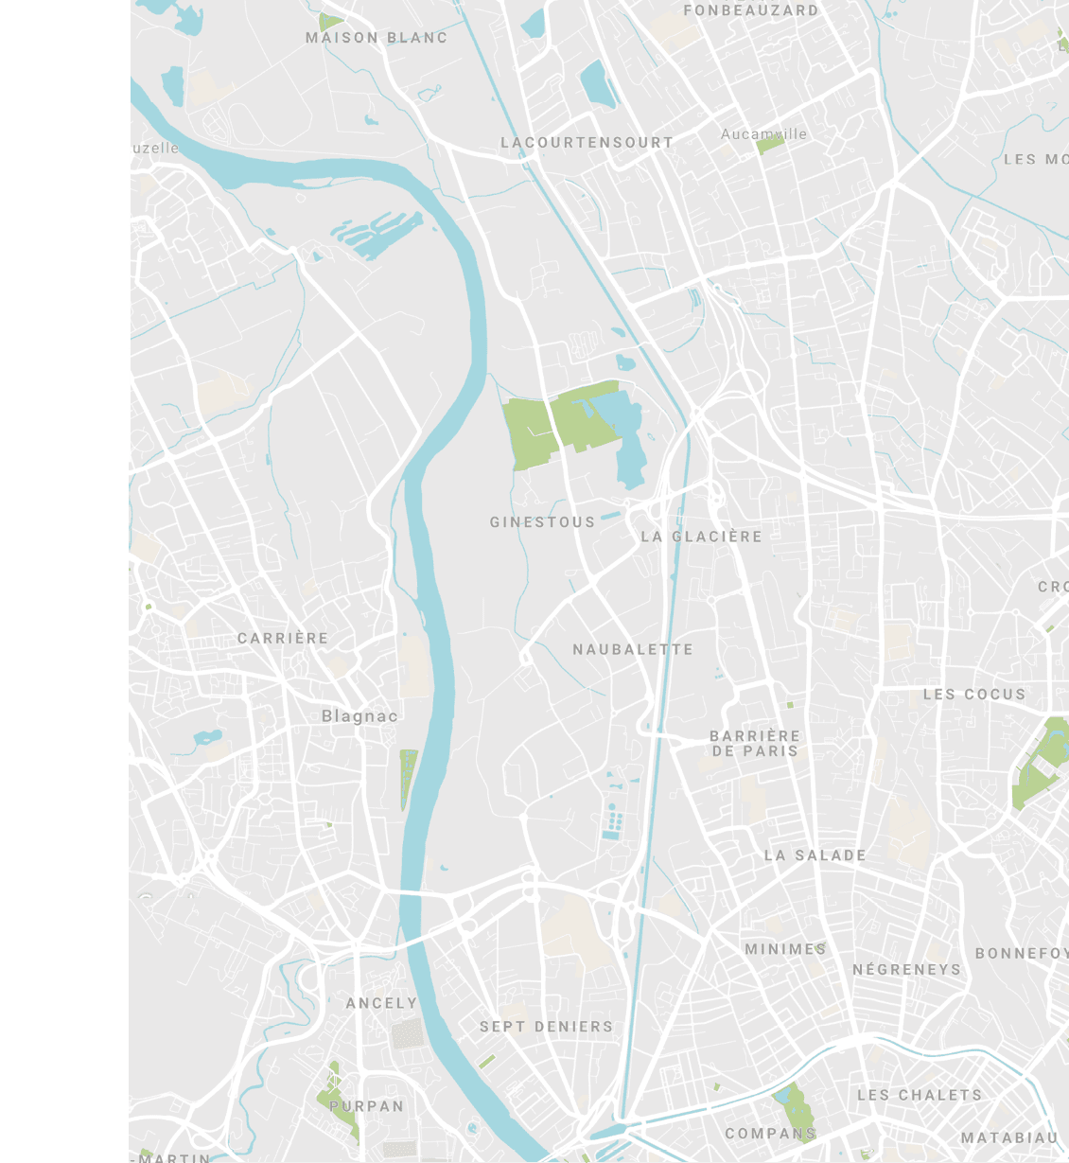Viewport: 1069px width, 1163px height.
Task: Click the Blagnac town label on the map
Action: tap(359, 716)
